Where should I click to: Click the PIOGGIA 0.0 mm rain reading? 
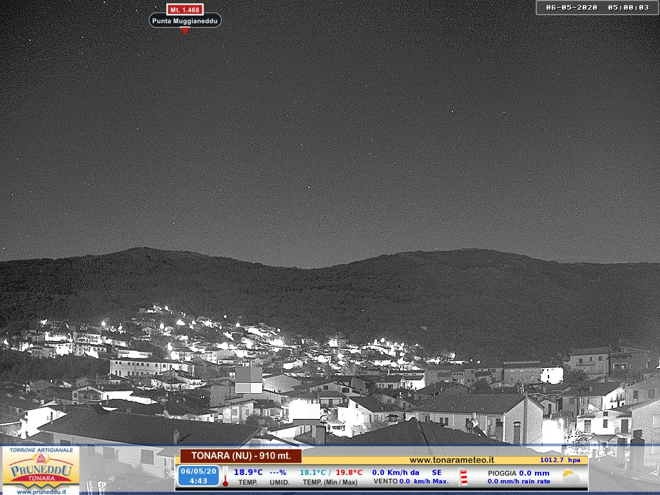coord(518,473)
